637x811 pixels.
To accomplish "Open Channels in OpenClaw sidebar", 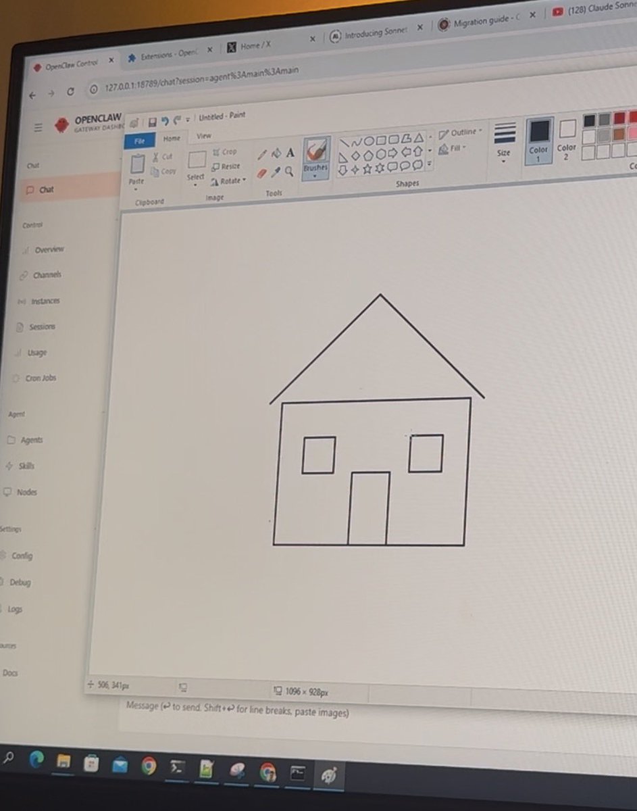I will (x=41, y=275).
